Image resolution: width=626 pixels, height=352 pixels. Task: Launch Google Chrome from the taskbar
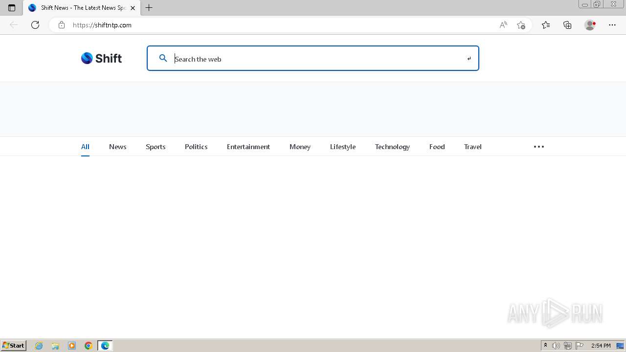pos(89,346)
